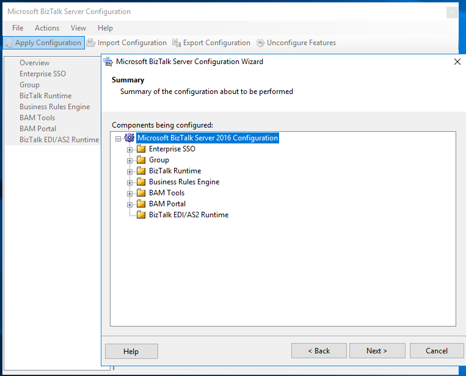Click Unconfigure Features label in toolbar

[x=301, y=43]
